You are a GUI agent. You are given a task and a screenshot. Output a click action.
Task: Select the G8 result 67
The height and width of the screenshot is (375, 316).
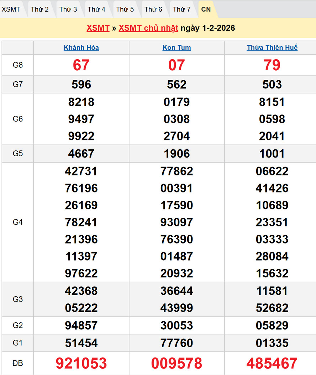81,65
